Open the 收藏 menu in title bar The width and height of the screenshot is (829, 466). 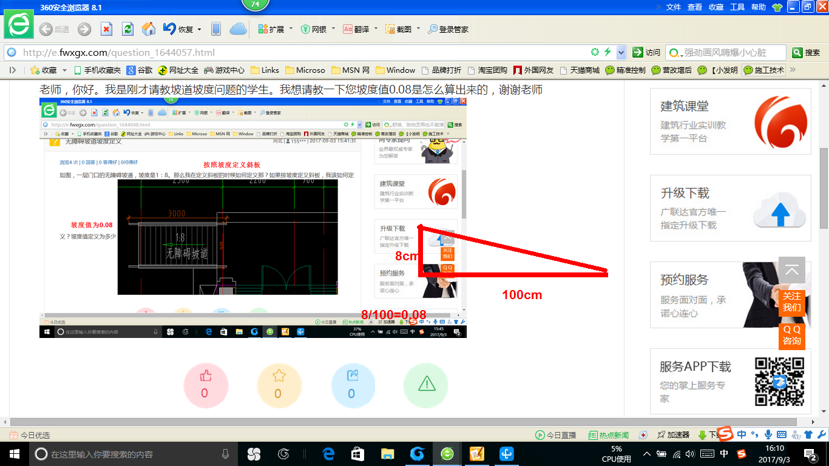[x=716, y=7]
